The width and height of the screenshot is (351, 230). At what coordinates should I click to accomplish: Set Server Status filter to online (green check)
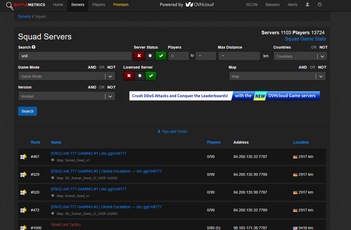[x=161, y=56]
